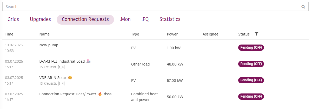Open the .PQ tab
The image size is (312, 109).
145,19
